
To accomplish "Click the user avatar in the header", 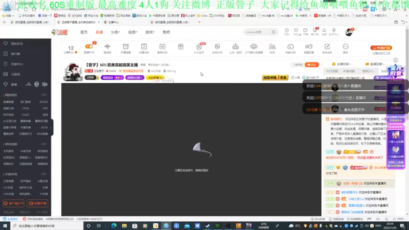I will coord(349,32).
